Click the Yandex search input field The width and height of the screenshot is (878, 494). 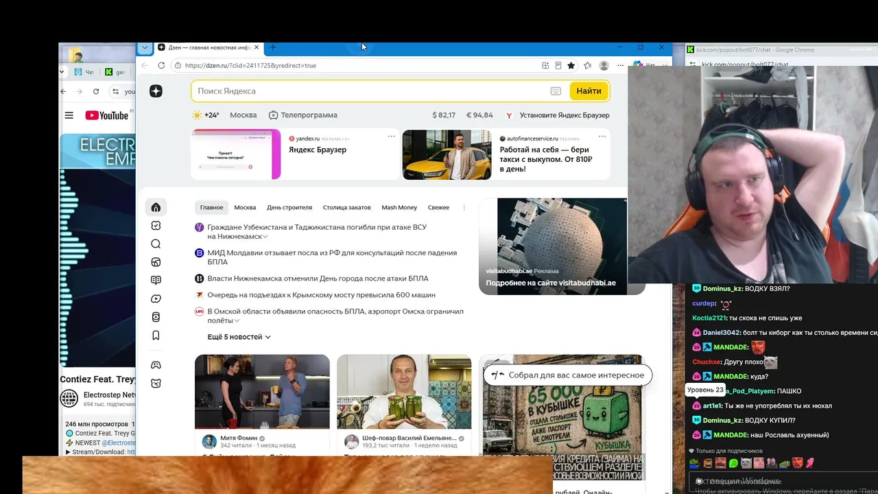click(x=370, y=91)
